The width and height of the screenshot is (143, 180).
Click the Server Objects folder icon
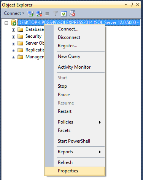coord(20,43)
